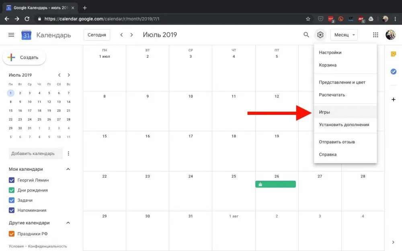Click the settings gear icon
Viewport: 402px width, 251px height.
[x=320, y=35]
